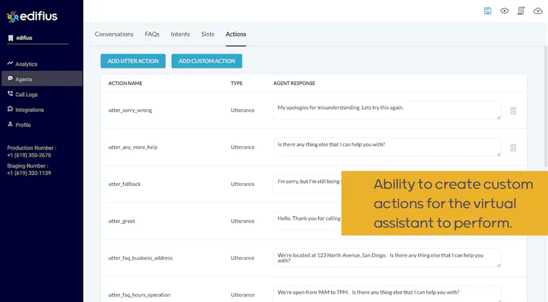Edit the utter_fallback response text box
Viewport: 548px width, 302px height.
pyautogui.click(x=308, y=184)
